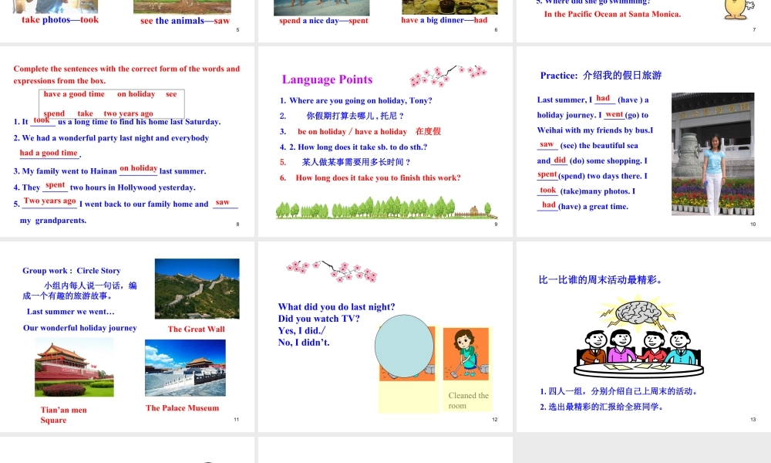Click the Language Points title
Viewport: 771px width, 463px height.
click(327, 79)
